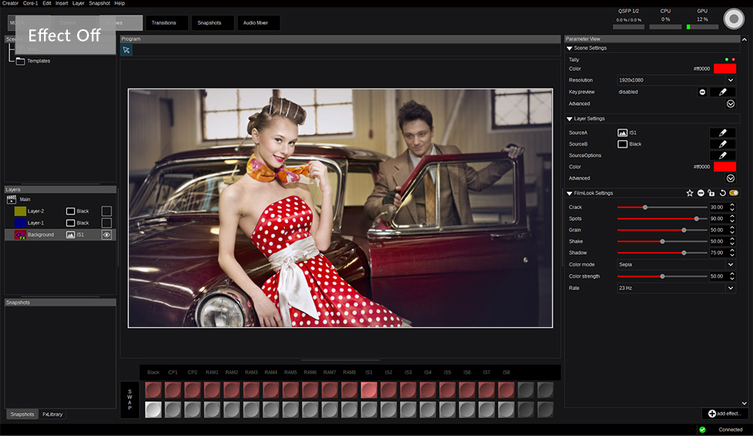Increase Shadow value with stepper
The width and height of the screenshot is (753, 436).
point(732,251)
